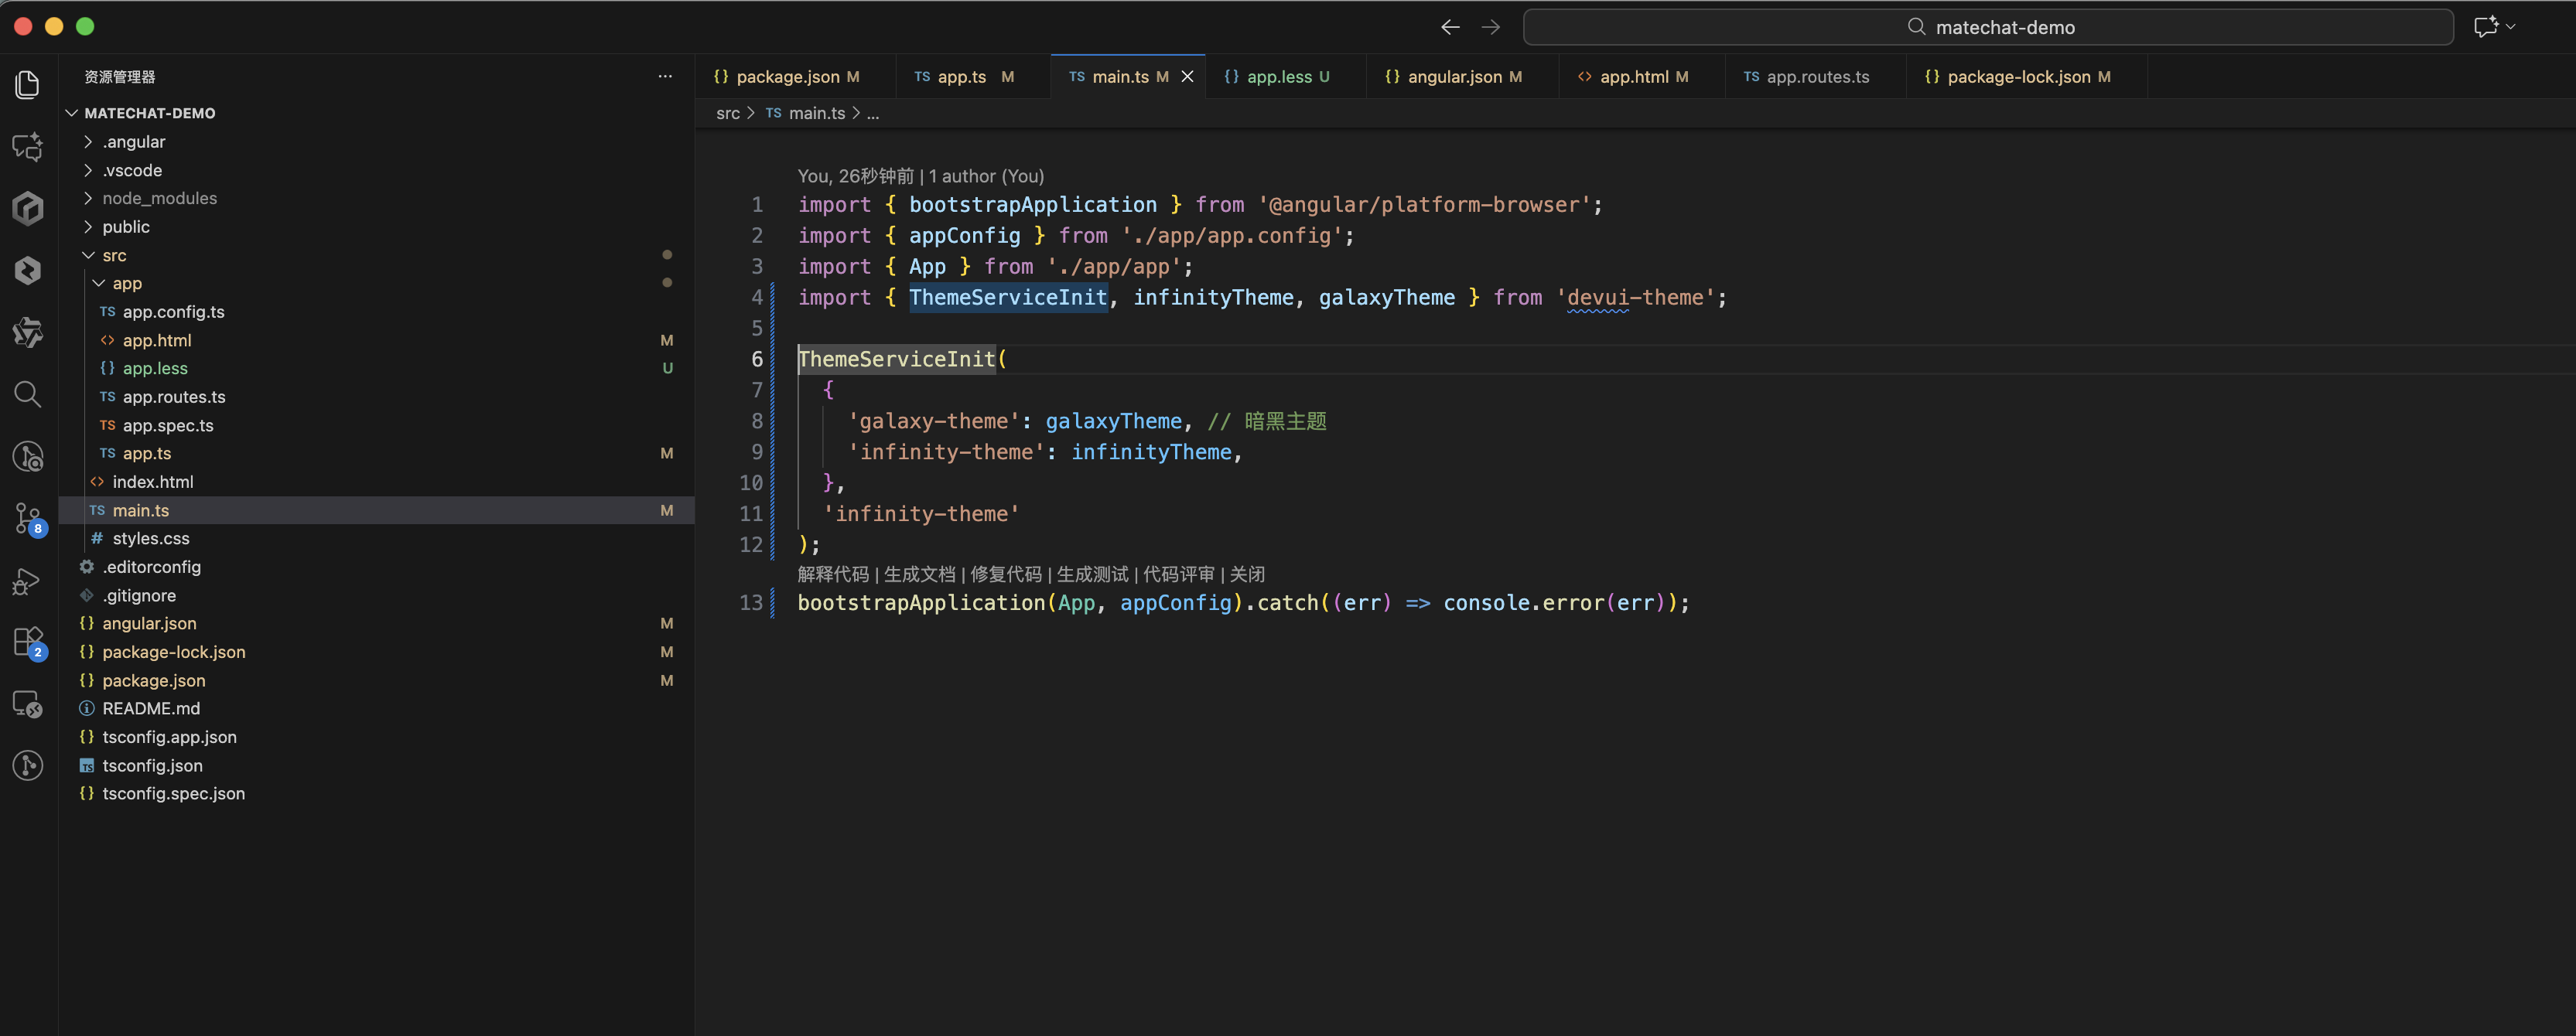Collapse the src folder
Viewport: 2576px width, 1036px height.
[x=114, y=256]
